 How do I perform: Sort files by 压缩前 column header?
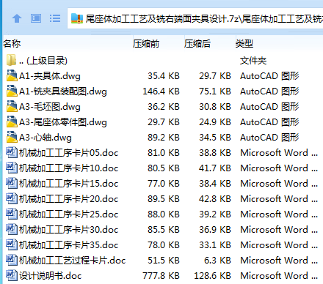coord(146,44)
